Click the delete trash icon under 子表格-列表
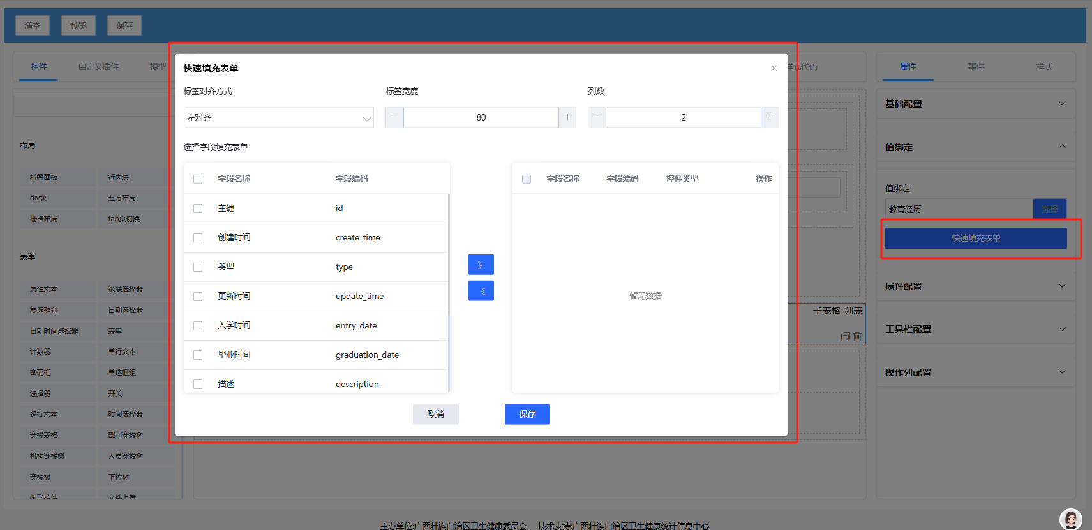The image size is (1092, 530). (857, 337)
